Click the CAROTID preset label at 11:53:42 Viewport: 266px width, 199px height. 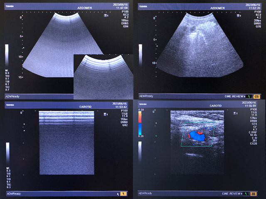[x=85, y=107]
